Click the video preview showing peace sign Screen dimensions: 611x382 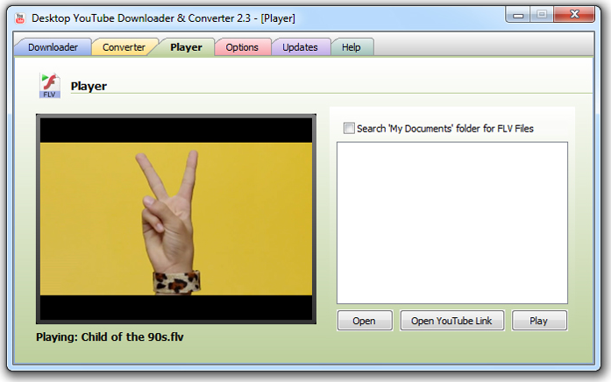point(175,218)
